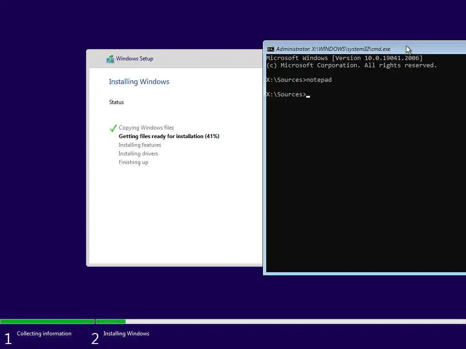This screenshot has height=349, width=466.
Task: Select the Administrator cmd.exe title bar
Action: pos(365,49)
